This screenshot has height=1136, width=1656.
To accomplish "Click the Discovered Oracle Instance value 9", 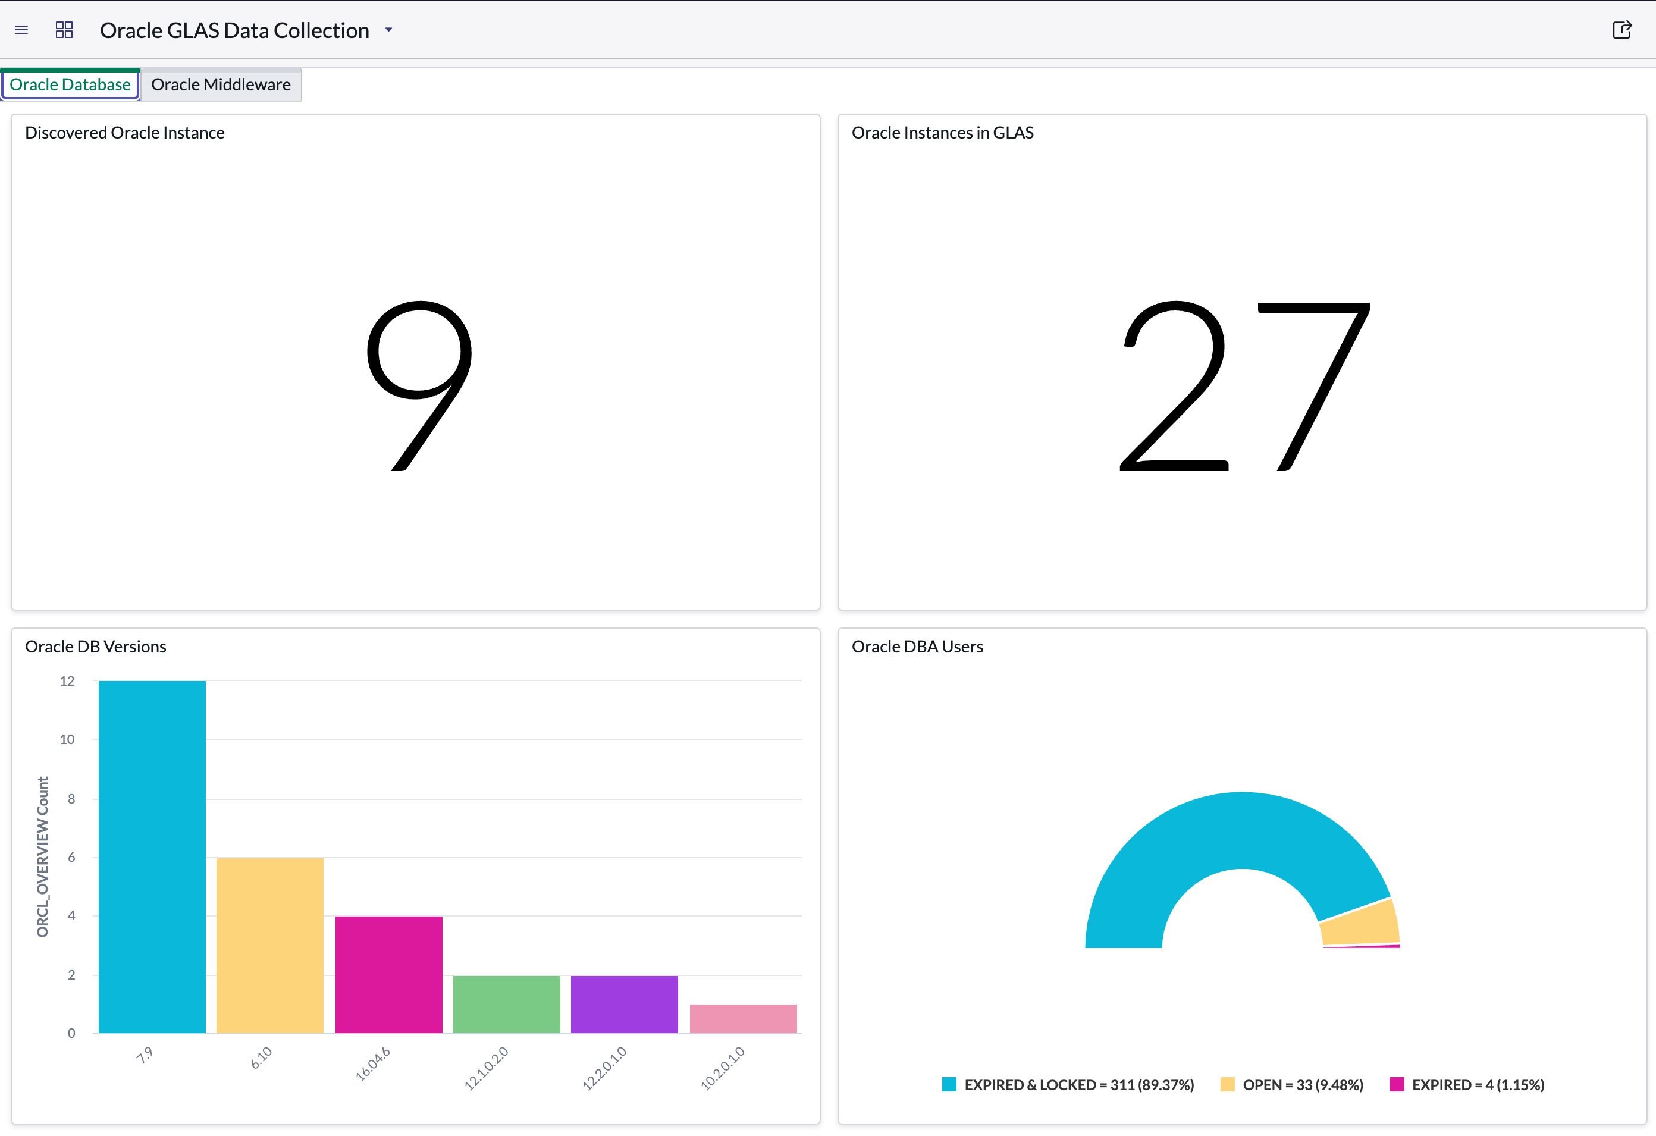I will (419, 385).
